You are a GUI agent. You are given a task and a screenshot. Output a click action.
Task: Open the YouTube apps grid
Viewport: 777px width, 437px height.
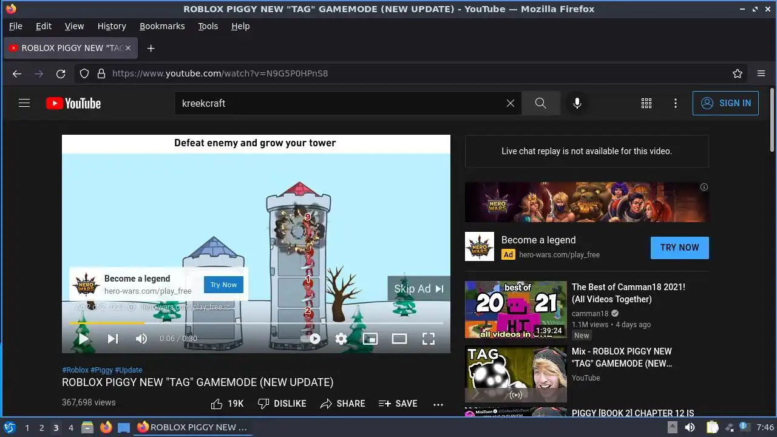pos(646,103)
